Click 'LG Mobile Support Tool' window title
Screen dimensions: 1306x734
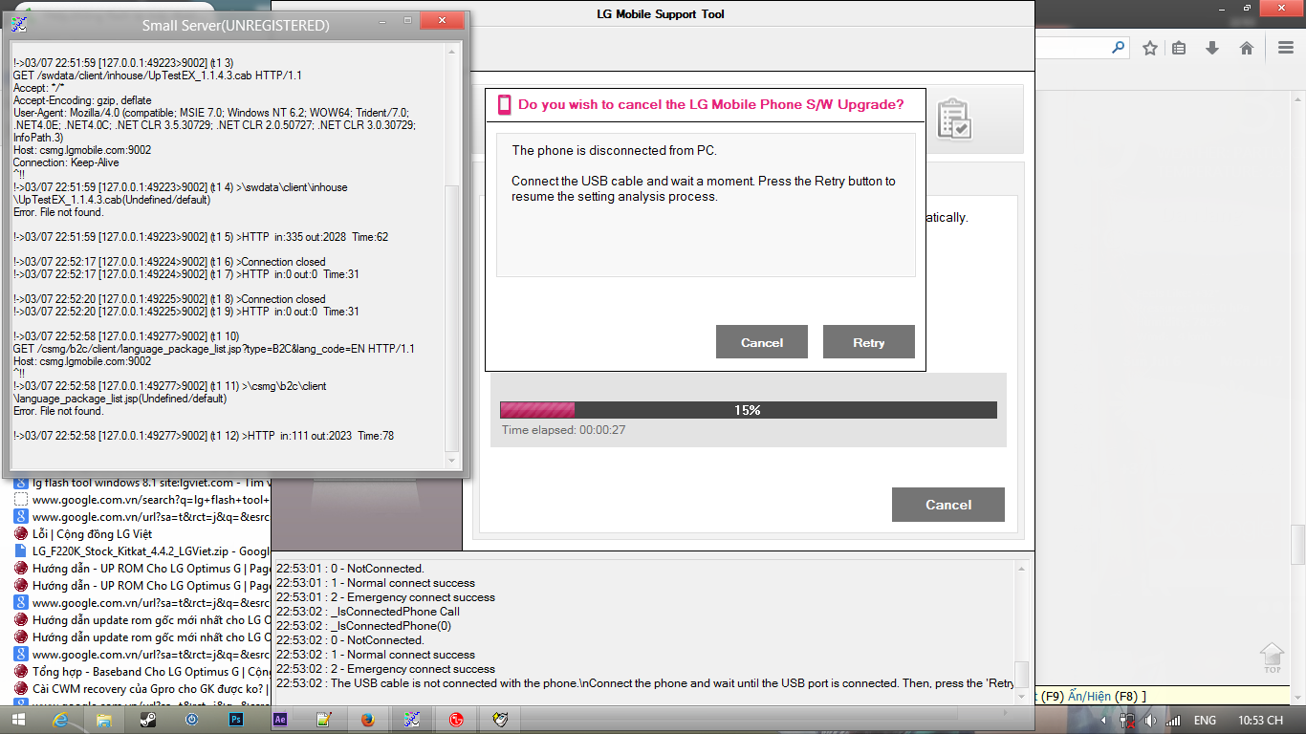click(660, 13)
